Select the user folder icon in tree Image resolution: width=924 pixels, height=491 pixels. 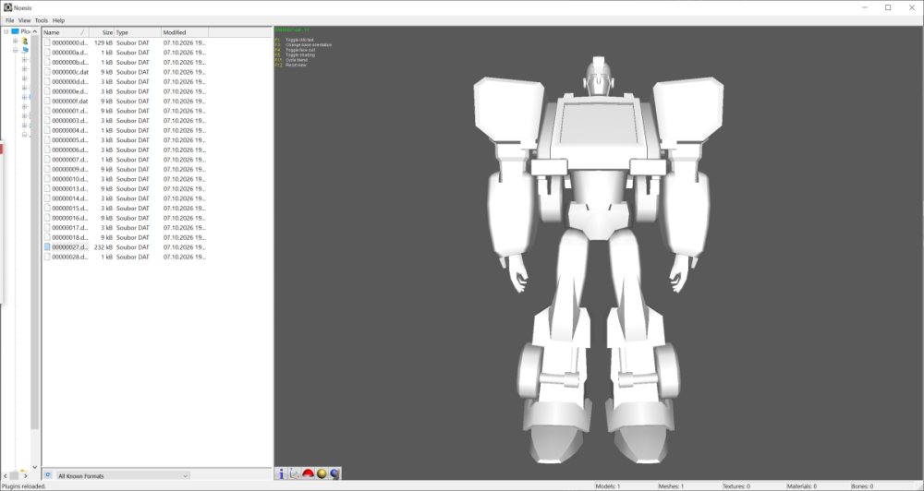[25, 42]
